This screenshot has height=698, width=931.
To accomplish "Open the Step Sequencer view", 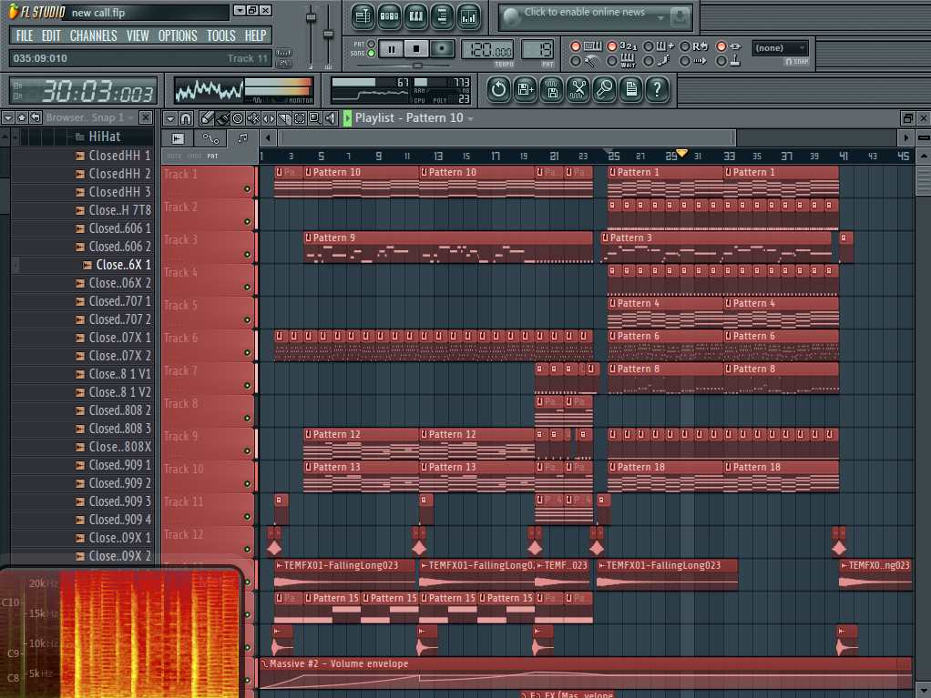I will 389,16.
